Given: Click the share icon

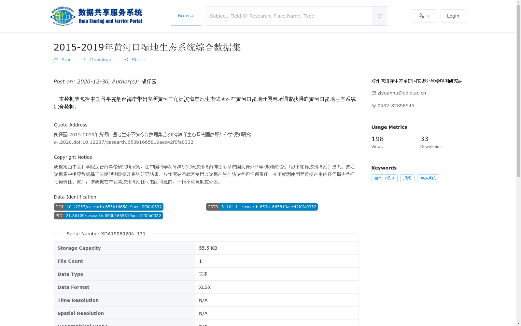Looking at the screenshot, I should (x=126, y=59).
